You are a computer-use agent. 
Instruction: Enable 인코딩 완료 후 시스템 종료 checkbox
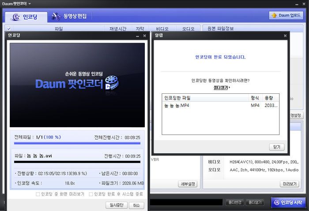[x=91, y=194]
